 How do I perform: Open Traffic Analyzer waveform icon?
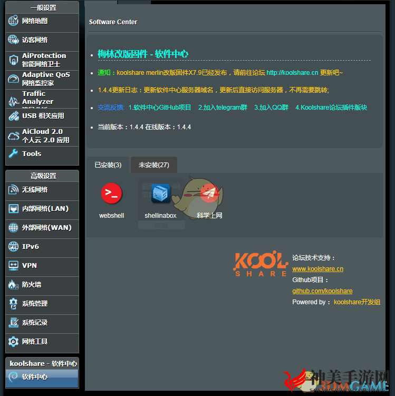point(13,101)
